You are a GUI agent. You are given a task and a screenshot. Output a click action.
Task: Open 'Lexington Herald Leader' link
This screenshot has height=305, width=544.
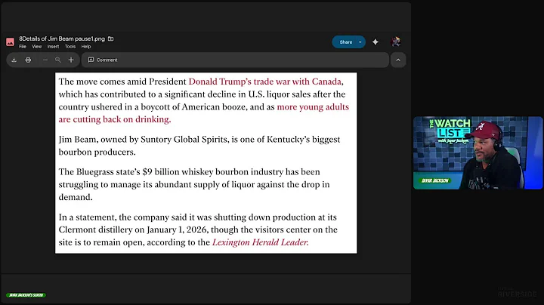pyautogui.click(x=260, y=242)
